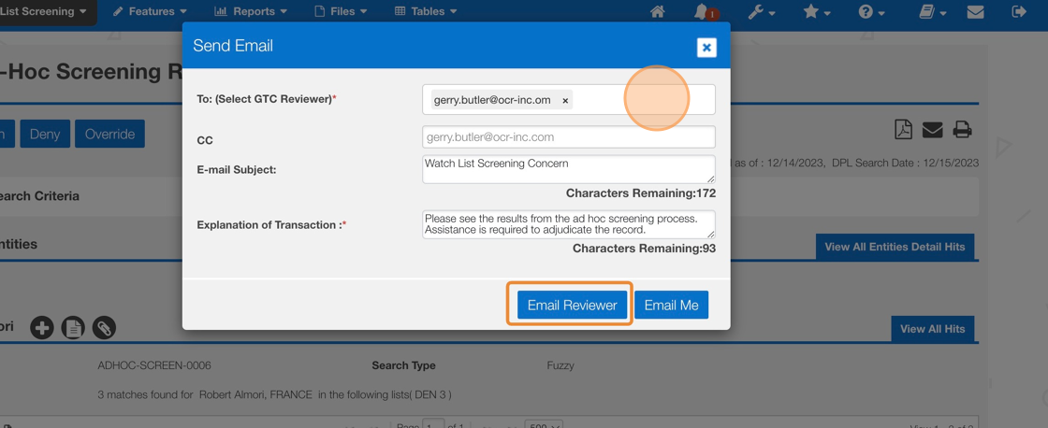Click the 3 matches found text
This screenshot has width=1048, height=428.
(x=274, y=394)
